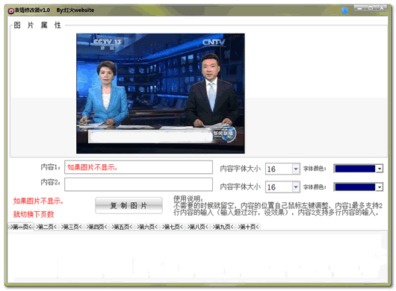Focus the empty 内容2 text input field

pyautogui.click(x=138, y=184)
